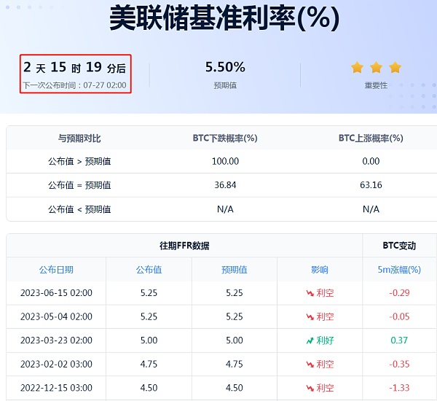Click the date 2023-06-15 02:00

click(x=56, y=293)
